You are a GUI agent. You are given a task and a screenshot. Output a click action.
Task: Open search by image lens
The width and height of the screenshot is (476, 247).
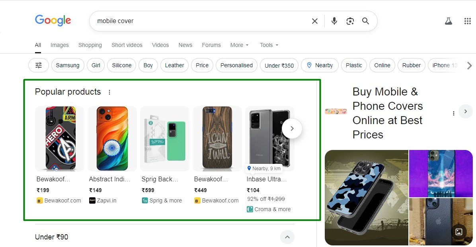(x=350, y=21)
